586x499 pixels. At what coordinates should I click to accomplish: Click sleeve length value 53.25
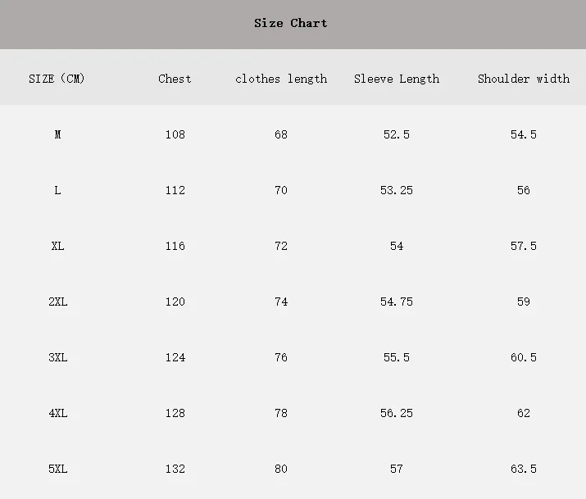(x=397, y=190)
